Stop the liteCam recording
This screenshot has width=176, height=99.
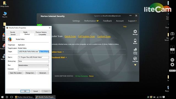[172, 65]
